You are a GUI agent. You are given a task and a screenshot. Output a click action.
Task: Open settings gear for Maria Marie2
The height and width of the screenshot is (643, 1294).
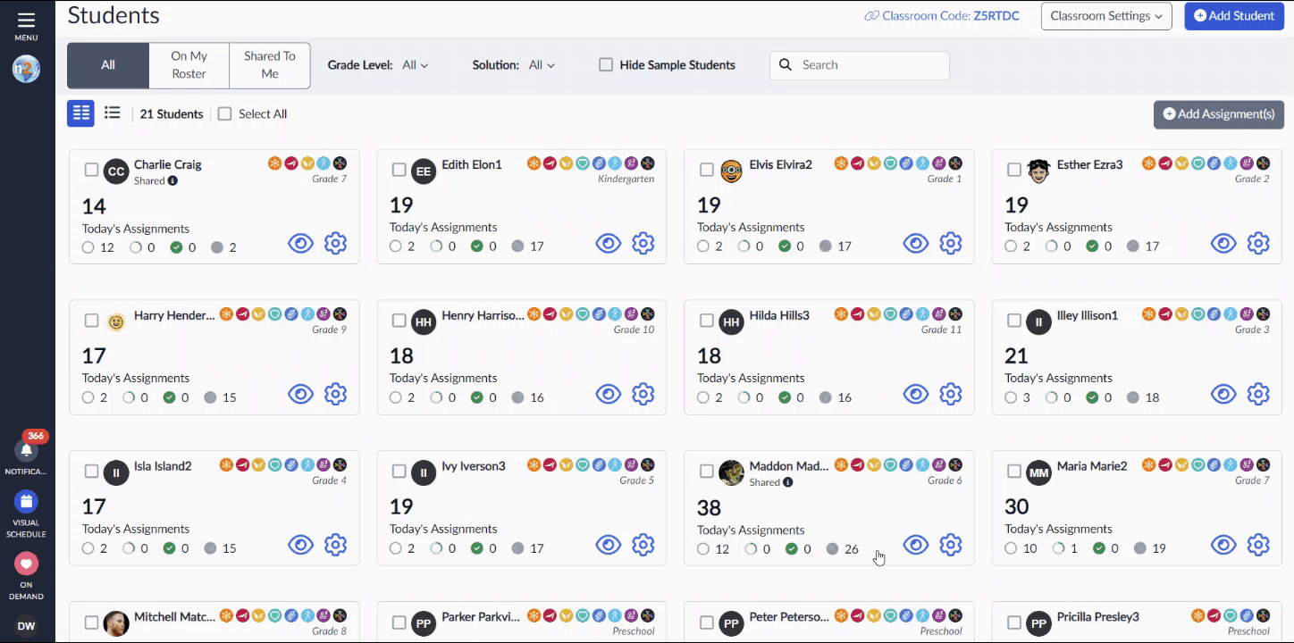1258,545
